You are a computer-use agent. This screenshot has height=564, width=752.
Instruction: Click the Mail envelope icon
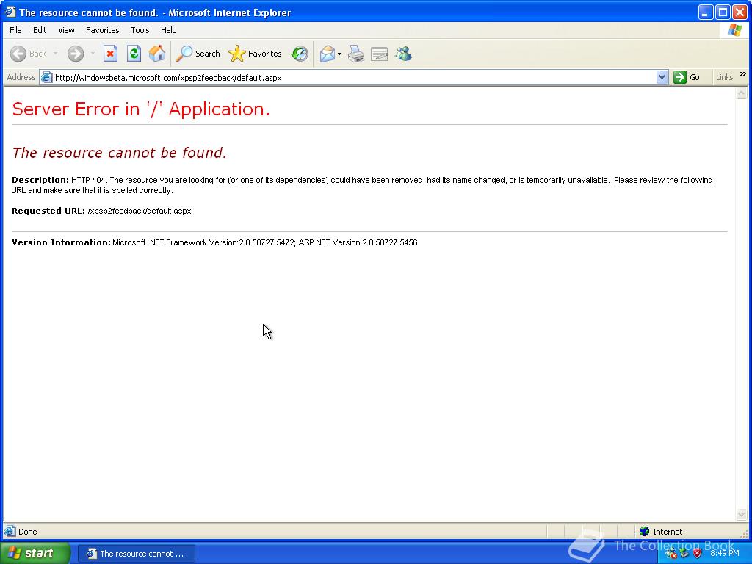tap(328, 54)
